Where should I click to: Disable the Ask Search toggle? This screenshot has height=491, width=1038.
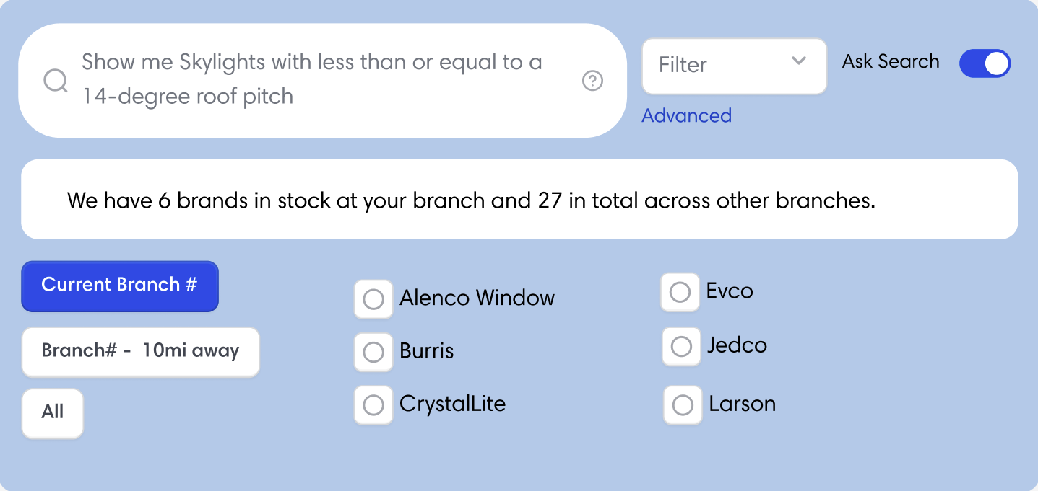tap(985, 63)
